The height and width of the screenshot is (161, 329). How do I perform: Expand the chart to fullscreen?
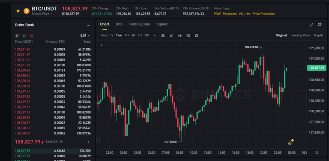click(311, 25)
